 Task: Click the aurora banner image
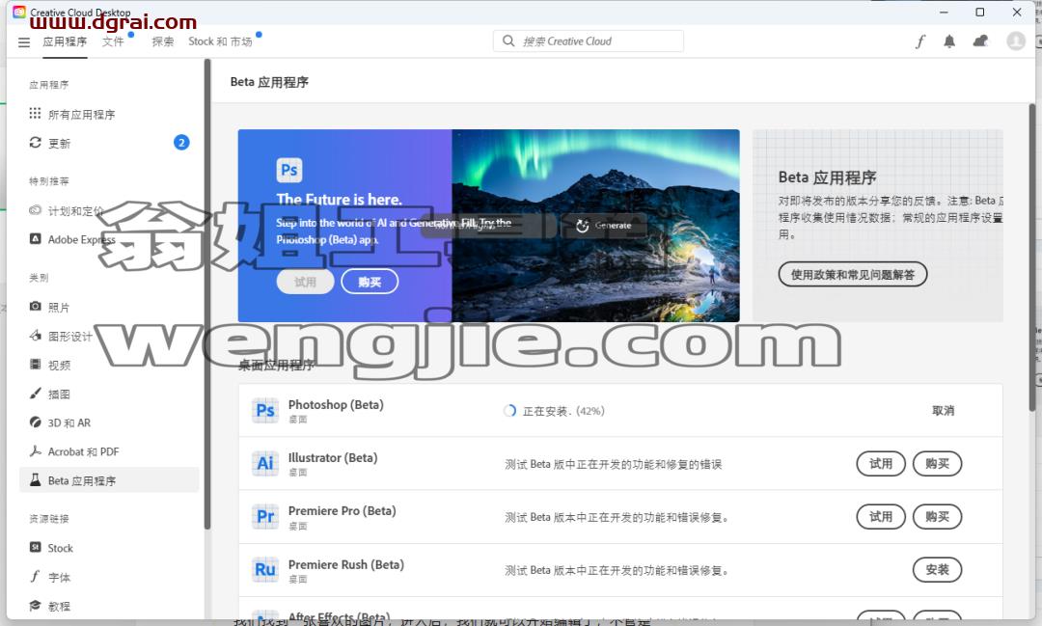click(x=595, y=226)
